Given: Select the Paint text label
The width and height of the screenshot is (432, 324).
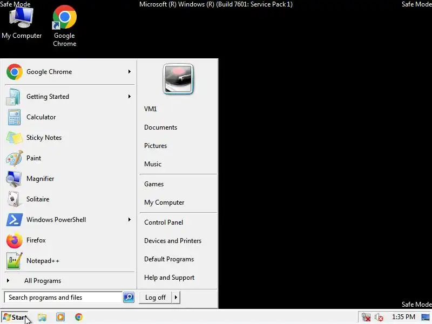Looking at the screenshot, I should click(x=33, y=158).
